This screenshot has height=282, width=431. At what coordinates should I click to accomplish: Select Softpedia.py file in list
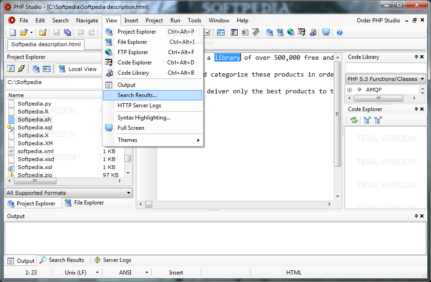coord(35,104)
